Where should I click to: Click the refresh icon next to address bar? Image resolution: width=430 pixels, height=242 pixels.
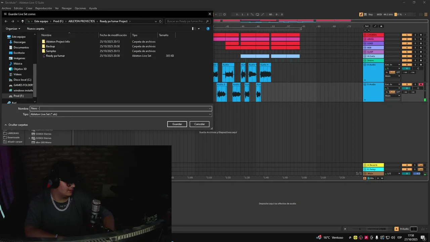point(160,21)
